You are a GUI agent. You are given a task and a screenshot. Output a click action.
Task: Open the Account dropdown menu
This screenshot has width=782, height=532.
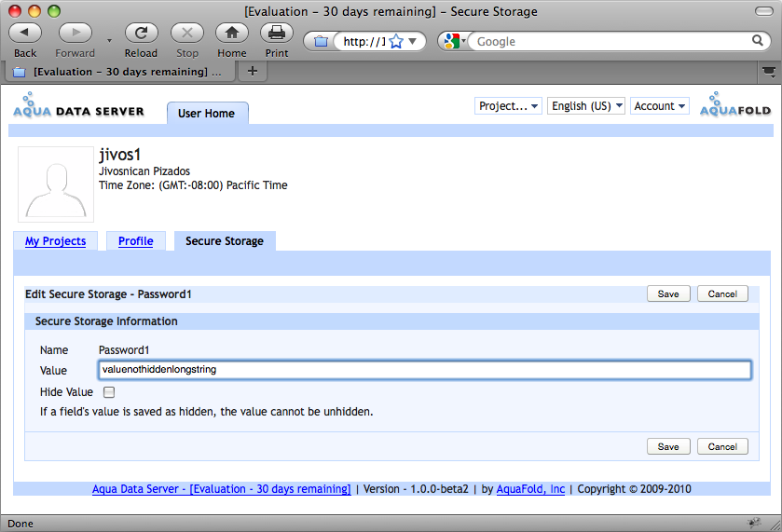pyautogui.click(x=660, y=105)
